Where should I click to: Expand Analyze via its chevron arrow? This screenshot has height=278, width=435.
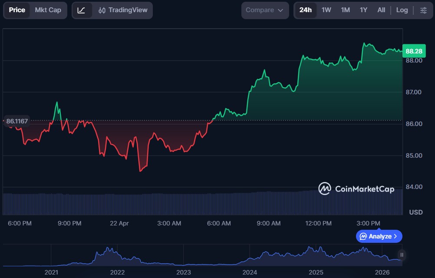(x=395, y=236)
